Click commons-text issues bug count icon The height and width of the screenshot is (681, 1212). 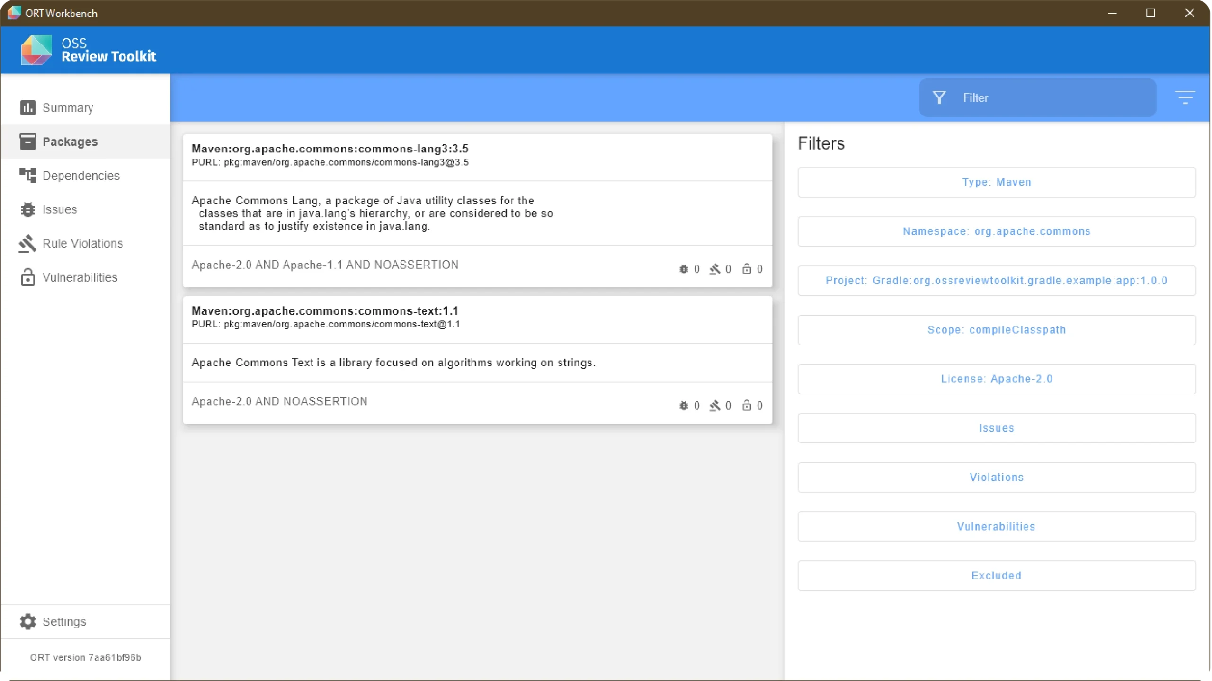click(x=684, y=406)
